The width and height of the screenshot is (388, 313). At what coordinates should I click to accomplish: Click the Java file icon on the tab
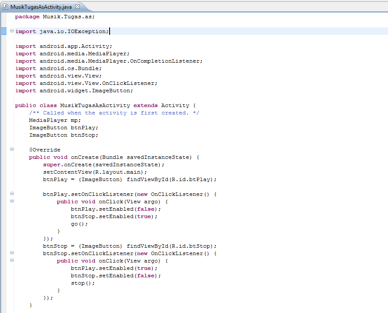tap(6, 7)
